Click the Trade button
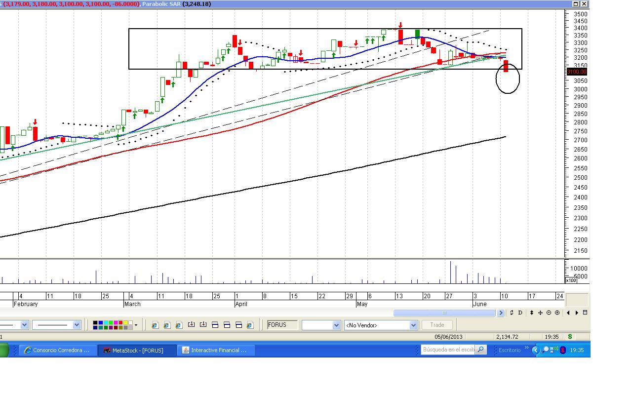Image resolution: width=632 pixels, height=395 pixels. 437,325
